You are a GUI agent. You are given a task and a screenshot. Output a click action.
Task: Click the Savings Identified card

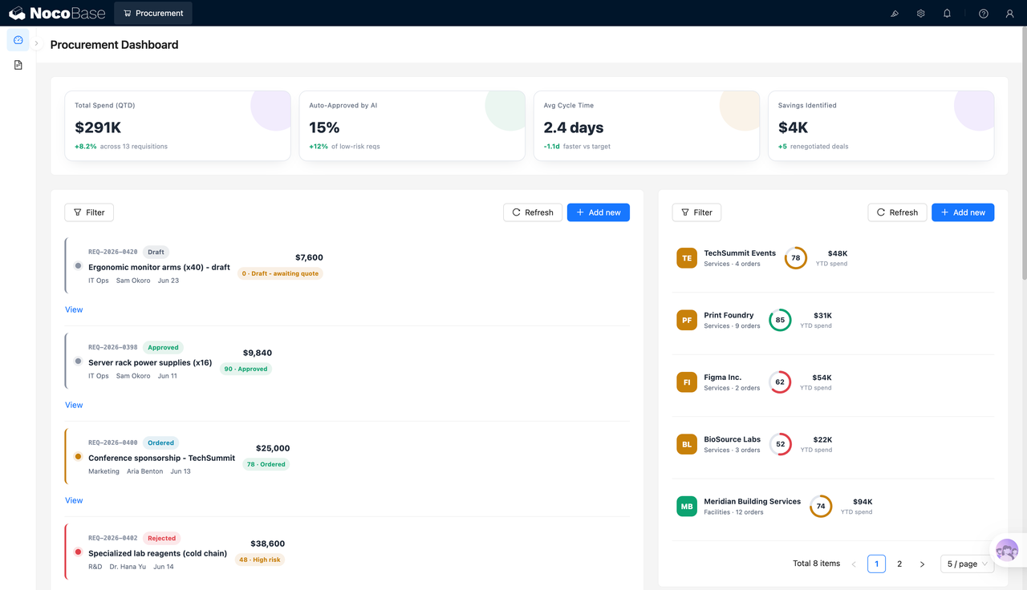pos(881,126)
